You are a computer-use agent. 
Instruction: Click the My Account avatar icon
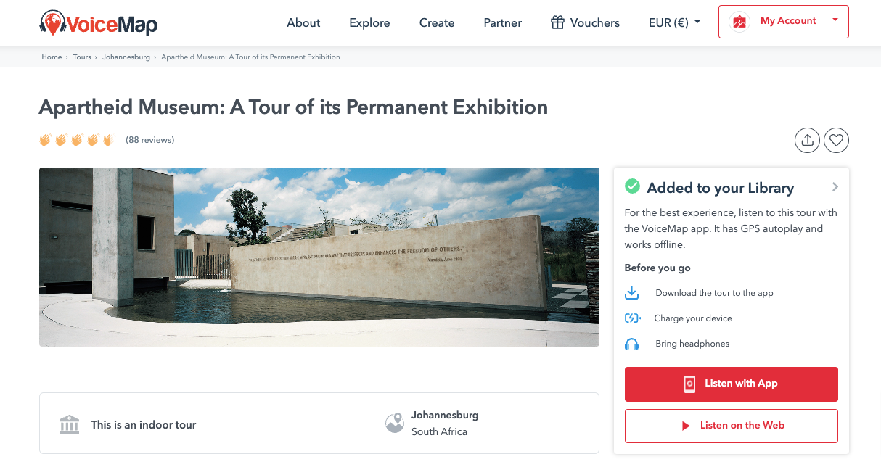pyautogui.click(x=739, y=22)
